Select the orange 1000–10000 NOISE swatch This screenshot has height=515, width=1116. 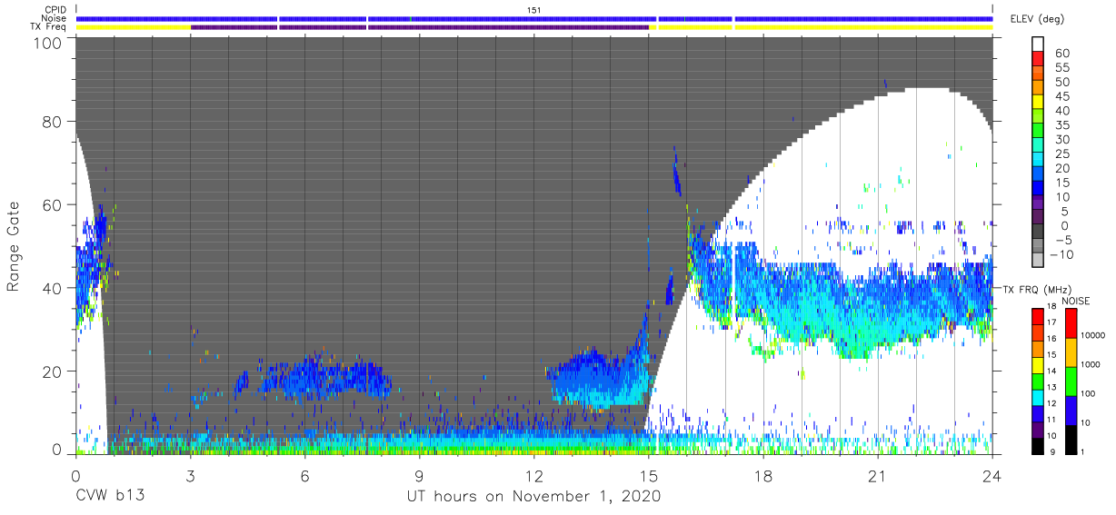click(1070, 352)
